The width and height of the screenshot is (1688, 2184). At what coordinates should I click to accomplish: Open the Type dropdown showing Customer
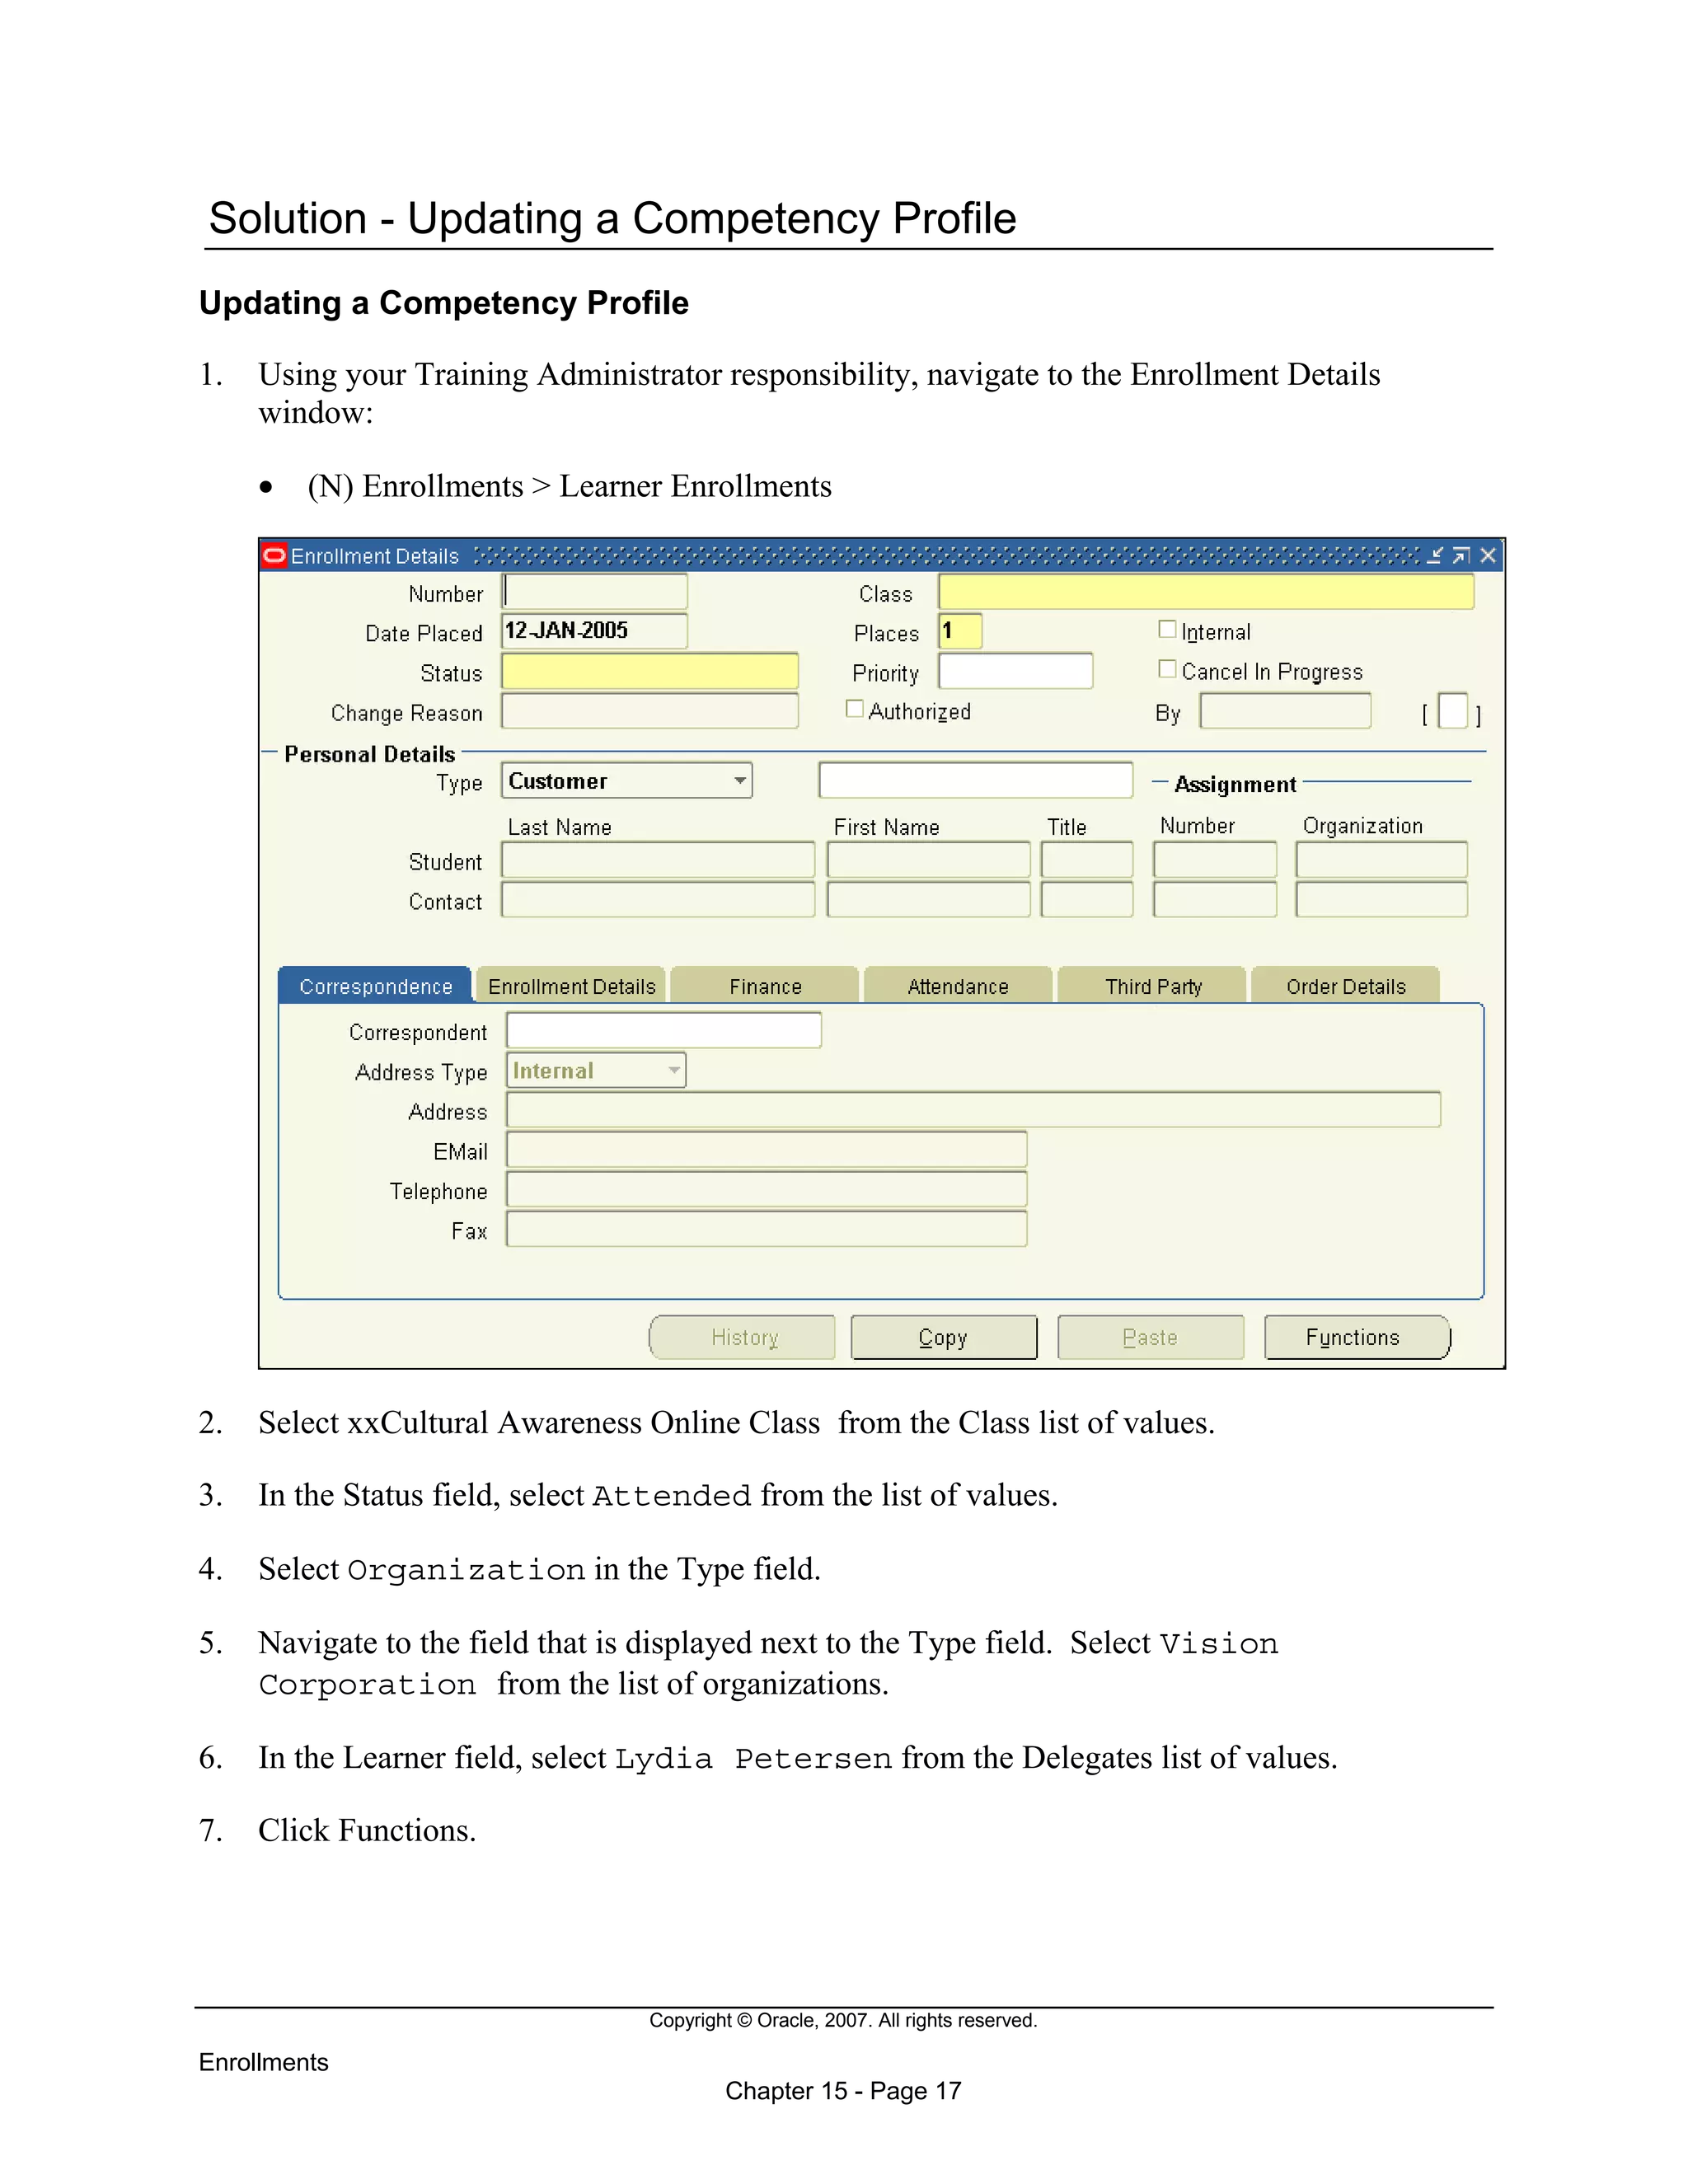627,781
